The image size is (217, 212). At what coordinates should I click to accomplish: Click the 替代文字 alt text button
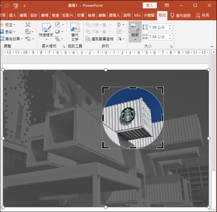click(x=75, y=32)
